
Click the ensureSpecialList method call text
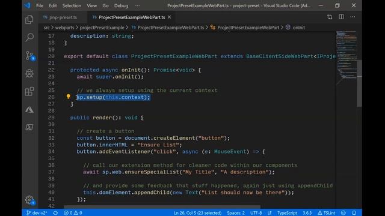152,172
